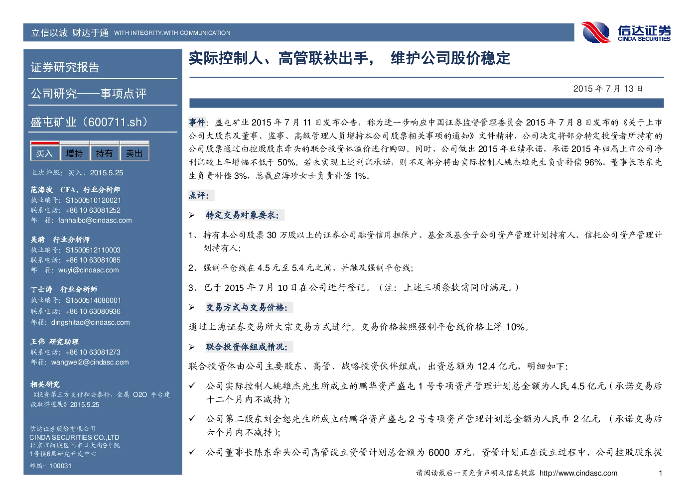Viewport: 699px width, 494px height.
Task: Click analyst name 丁士涛 行业分析师
Action: coord(64,289)
